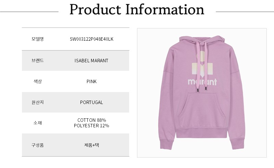The height and width of the screenshot is (168, 274).
Task: Click the marant logo text on hoodie
Action: 202,82
